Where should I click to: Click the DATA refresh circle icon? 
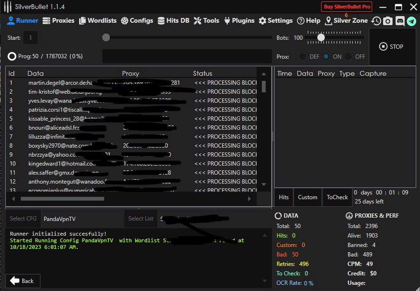278,216
